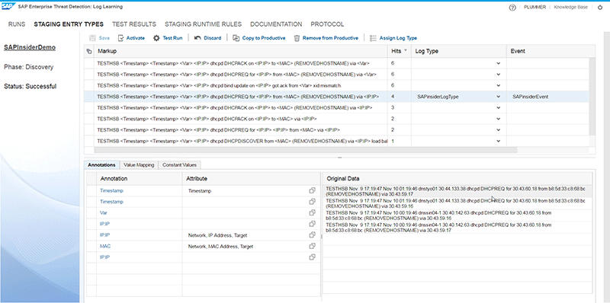Click the copy icon in the second Timestamp row
This screenshot has height=303, width=610.
(312, 202)
